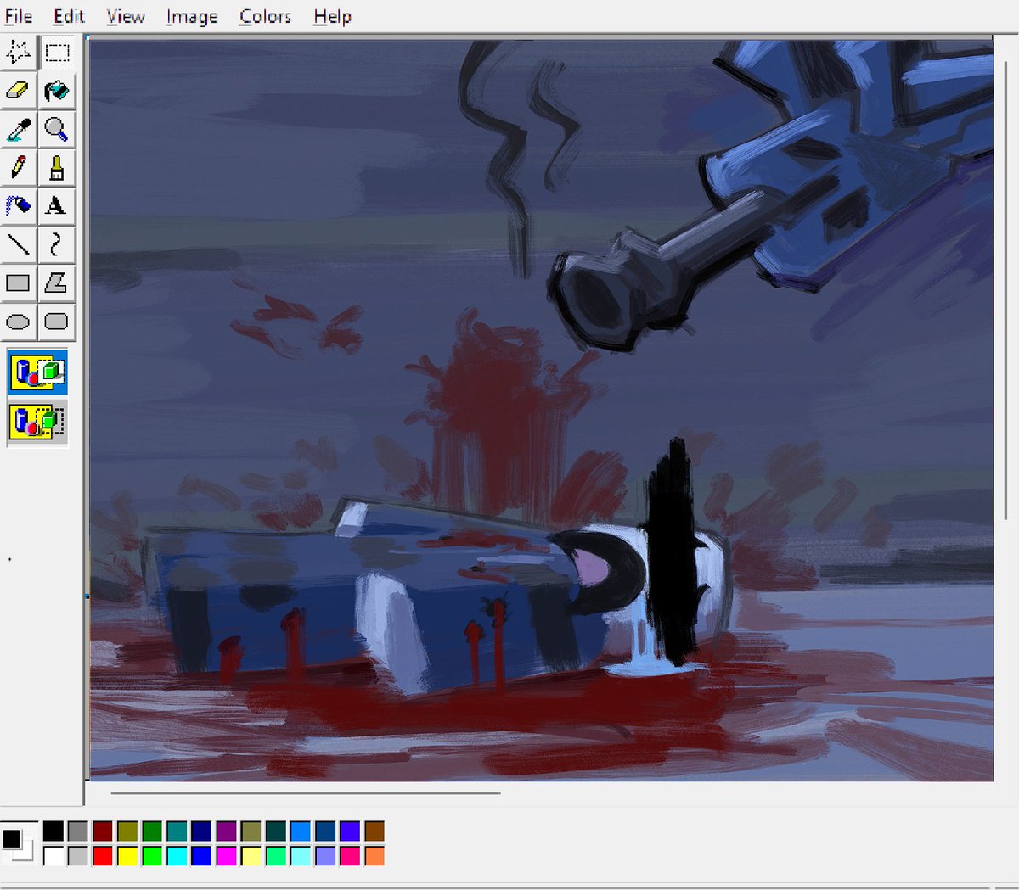
Task: Click the horizontal scrollbar below canvas
Action: [x=306, y=793]
